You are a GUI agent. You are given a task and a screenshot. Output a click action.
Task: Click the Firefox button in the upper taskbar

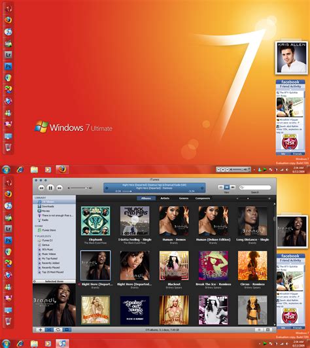click(62, 169)
